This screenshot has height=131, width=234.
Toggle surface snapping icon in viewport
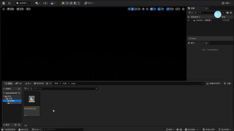pos(147,9)
